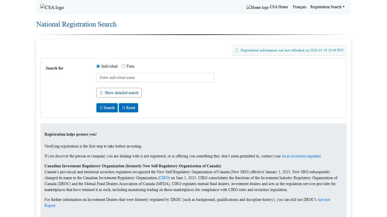Switch the site language to Français
The height and width of the screenshot is (217, 387).
point(299,7)
